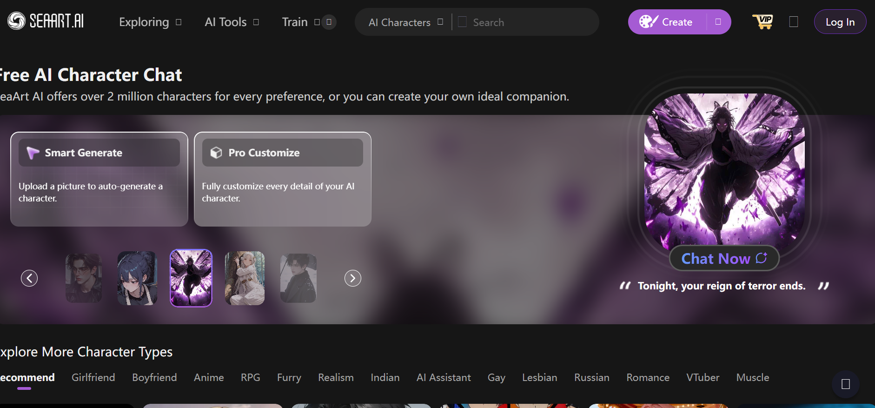Select the highlighted purple butterfly character thumbnail
The width and height of the screenshot is (875, 408).
click(191, 278)
